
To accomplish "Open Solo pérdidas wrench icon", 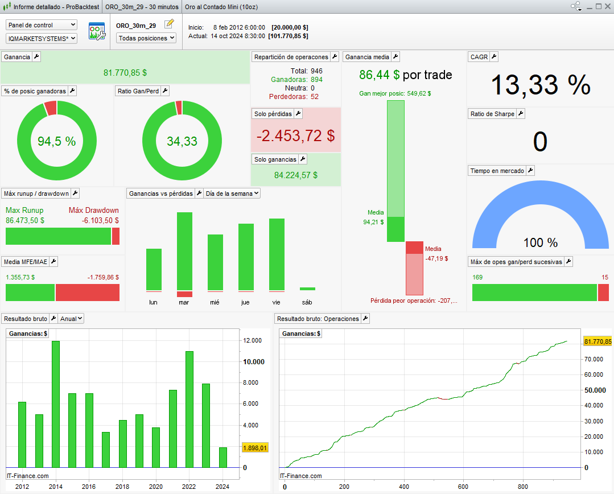I will (x=298, y=114).
